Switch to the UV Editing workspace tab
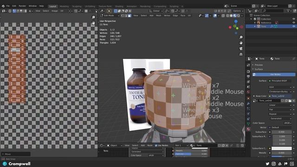The image size is (297, 167). [x=90, y=6]
